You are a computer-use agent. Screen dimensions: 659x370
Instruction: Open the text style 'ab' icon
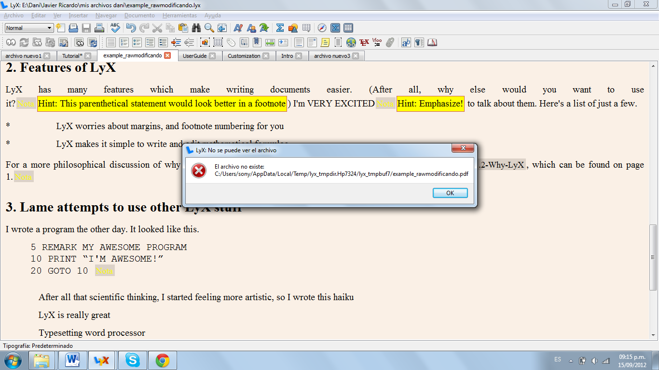click(406, 42)
